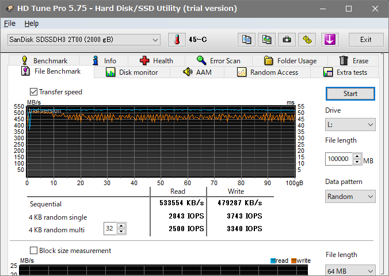This screenshot has height=276, width=389.
Task: Switch to the Random Access tab
Action: pyautogui.click(x=268, y=72)
